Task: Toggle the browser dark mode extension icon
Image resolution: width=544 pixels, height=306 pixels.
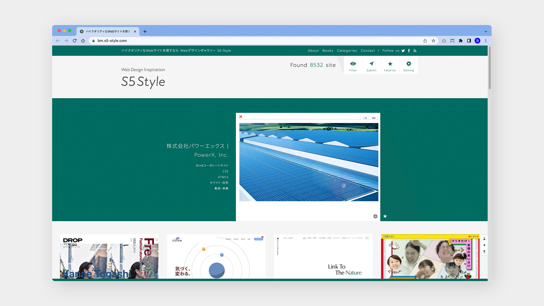Action: pos(477,41)
